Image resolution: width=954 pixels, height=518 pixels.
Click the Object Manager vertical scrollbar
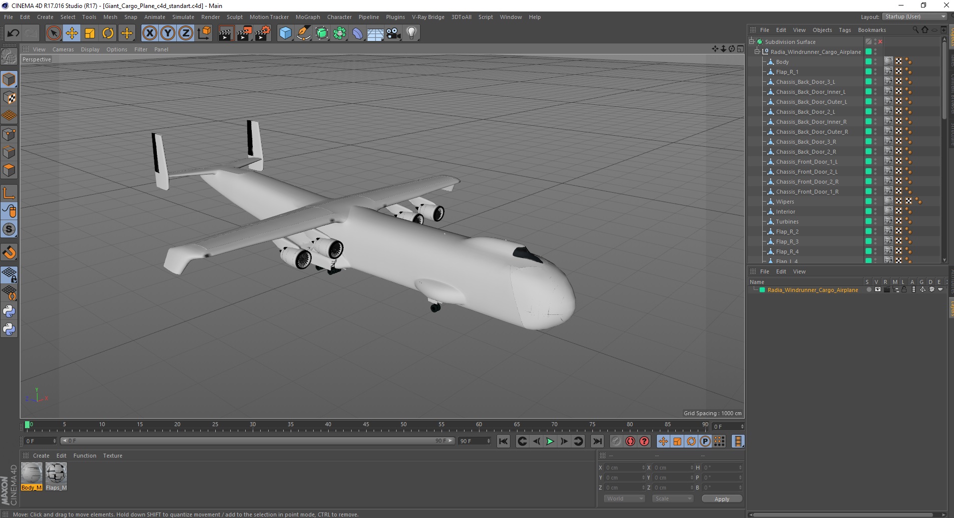tap(944, 80)
